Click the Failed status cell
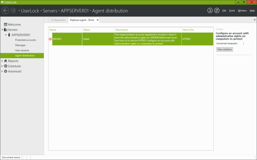Viewport: 257px width, 160px height. coord(98,39)
